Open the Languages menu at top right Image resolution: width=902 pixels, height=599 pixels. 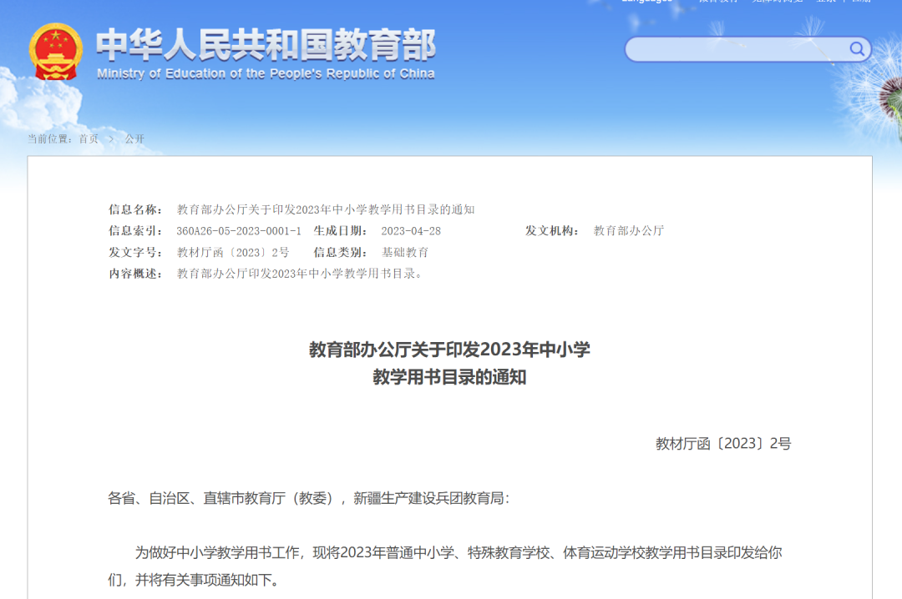coord(647,3)
